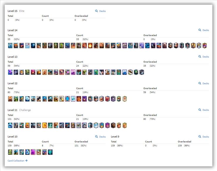Click the Level 10 heading

12,137
